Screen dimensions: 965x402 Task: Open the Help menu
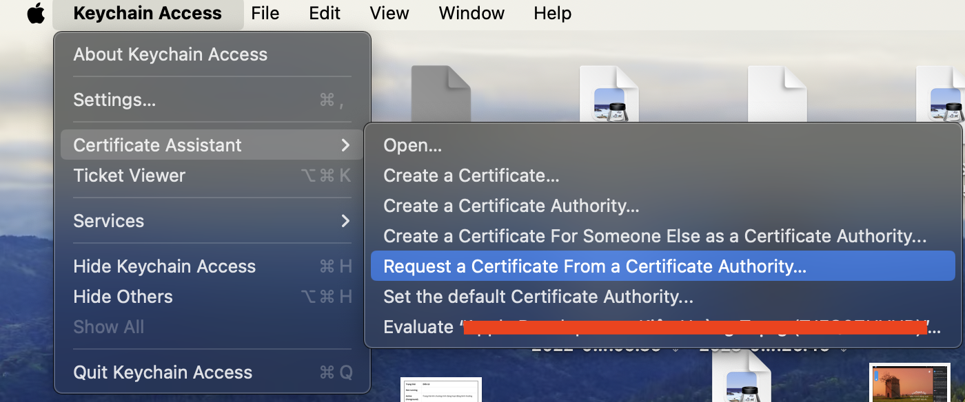coord(552,13)
